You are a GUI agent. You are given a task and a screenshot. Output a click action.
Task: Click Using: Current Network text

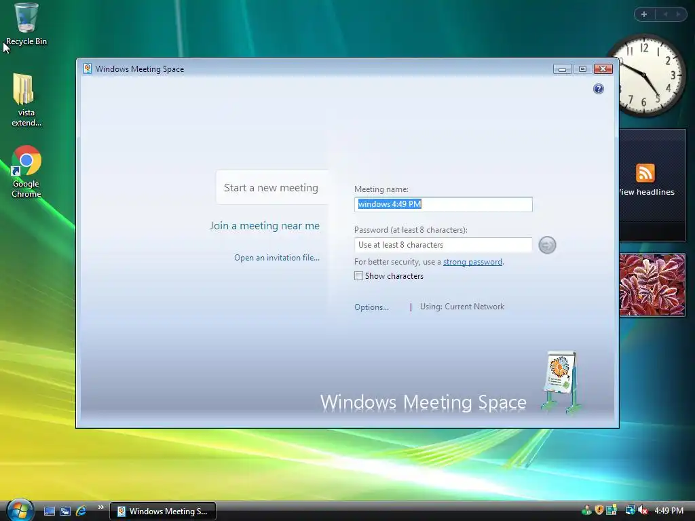462,307
